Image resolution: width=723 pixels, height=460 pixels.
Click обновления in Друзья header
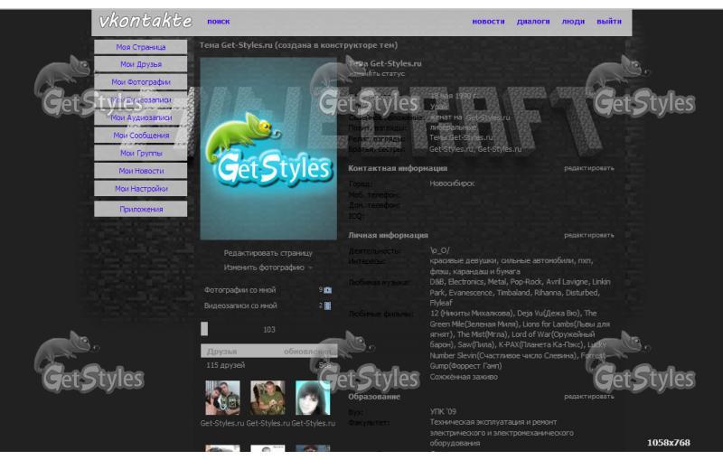[x=307, y=352]
